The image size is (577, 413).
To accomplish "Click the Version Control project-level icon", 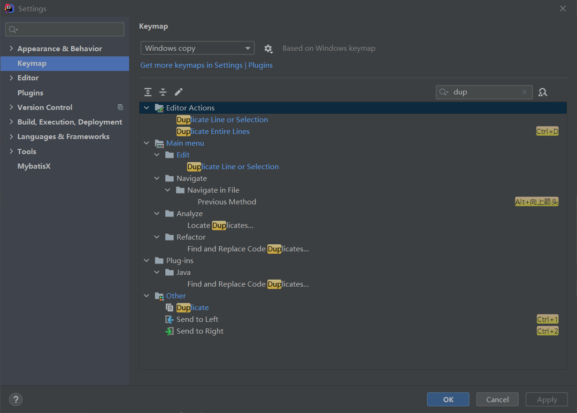I will coord(120,107).
